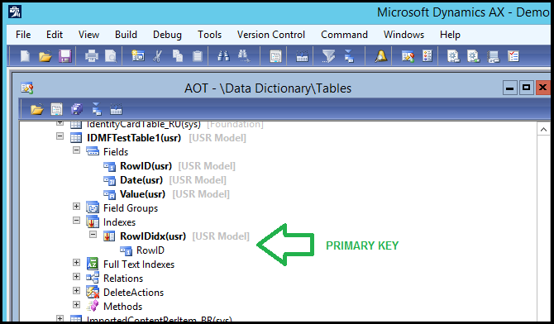Open the View menu

(88, 35)
